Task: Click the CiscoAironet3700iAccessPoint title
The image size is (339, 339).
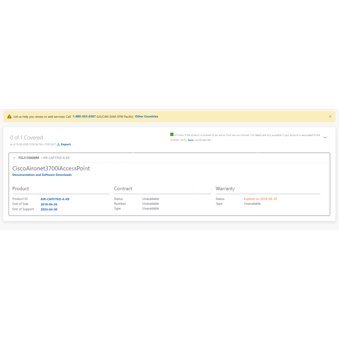Action: (x=51, y=169)
